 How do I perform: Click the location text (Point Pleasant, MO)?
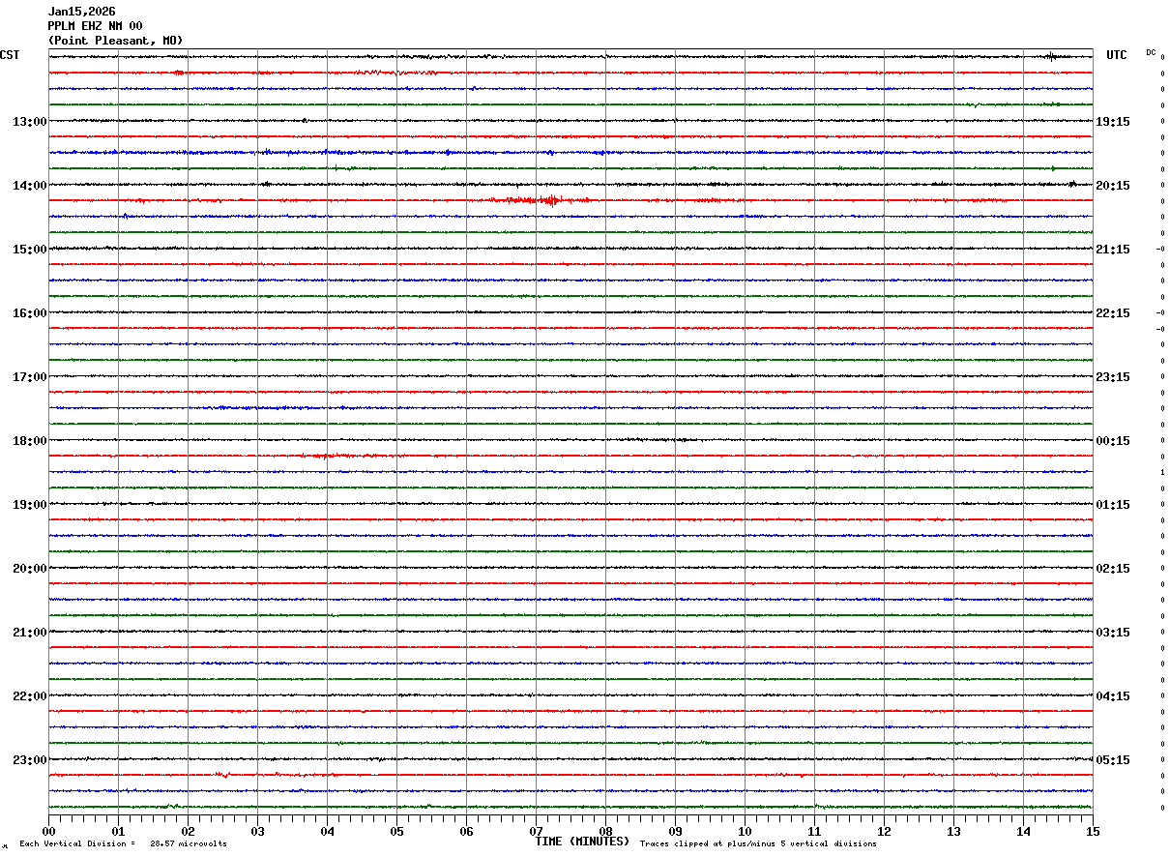click(x=115, y=41)
